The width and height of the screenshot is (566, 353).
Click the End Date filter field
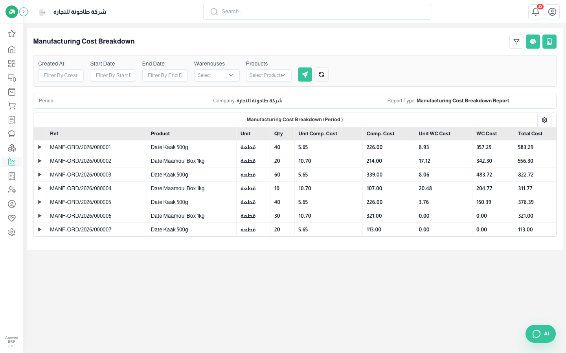165,75
